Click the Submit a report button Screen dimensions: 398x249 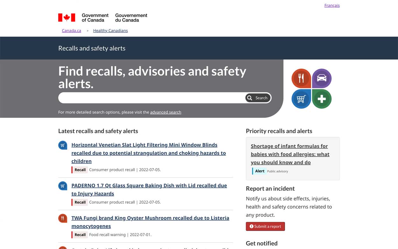[265, 226]
